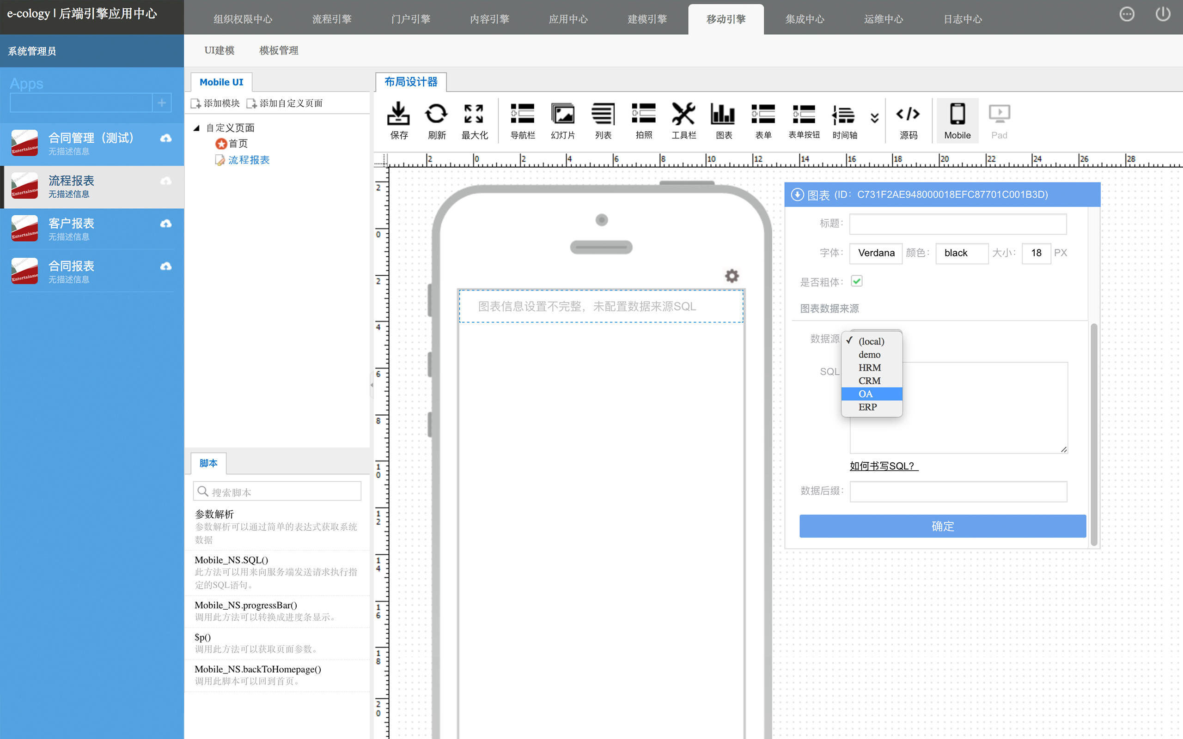Open the 建模引擎 top tab
Image resolution: width=1183 pixels, height=739 pixels.
click(647, 19)
